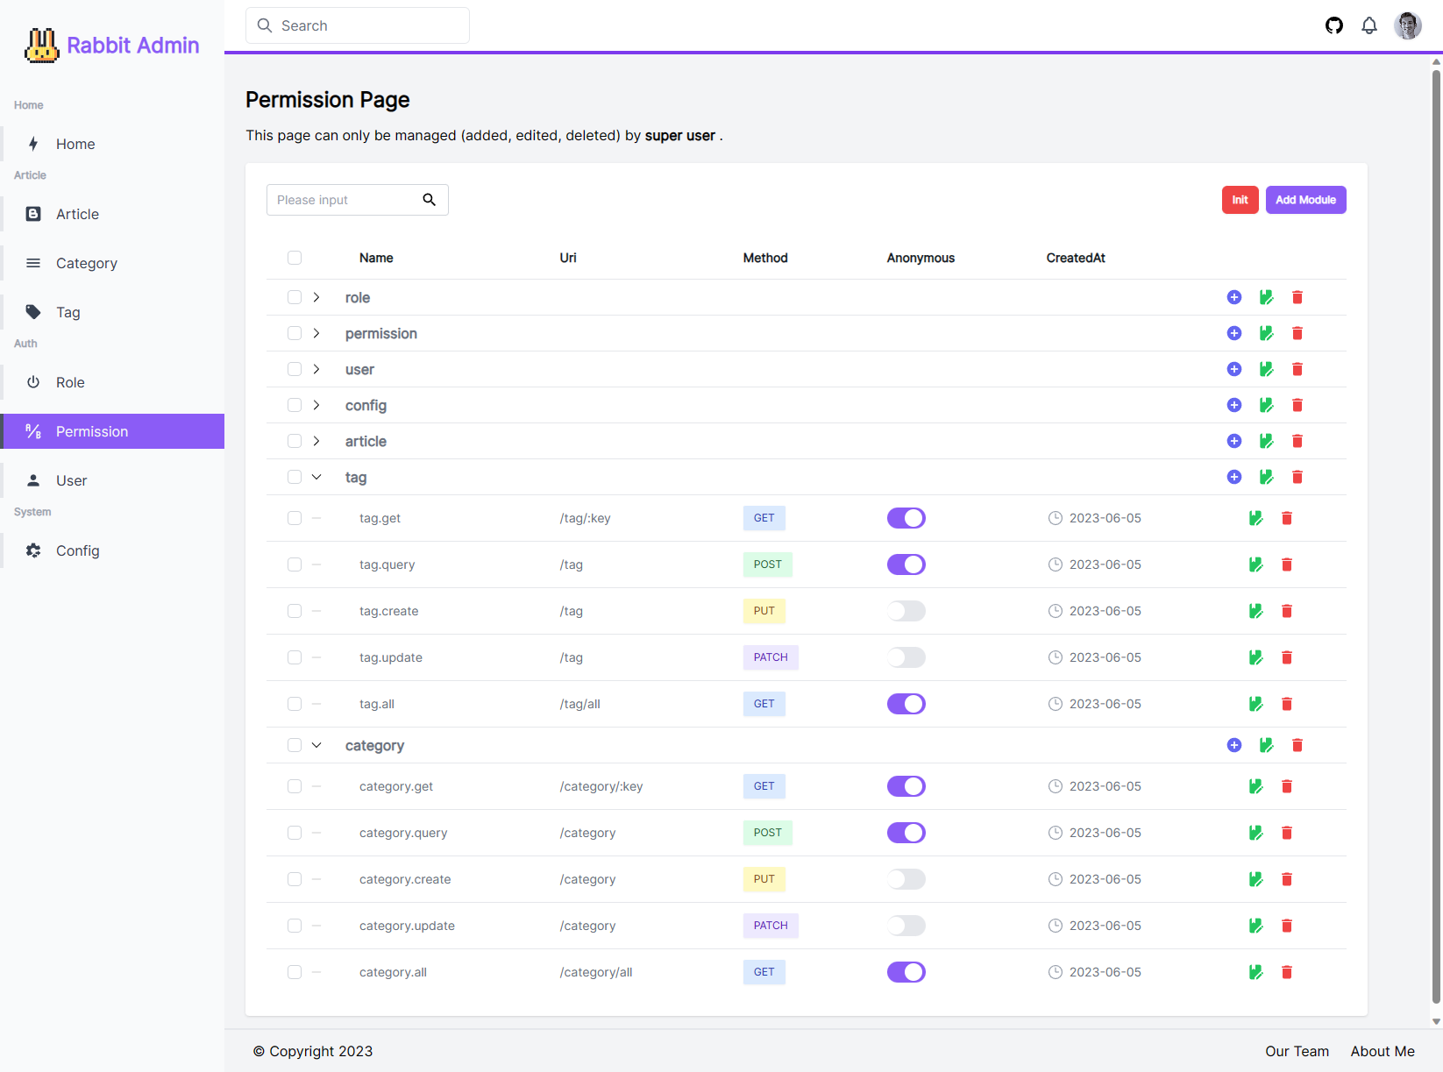Collapse the tag row
The image size is (1443, 1072).
[x=316, y=477]
